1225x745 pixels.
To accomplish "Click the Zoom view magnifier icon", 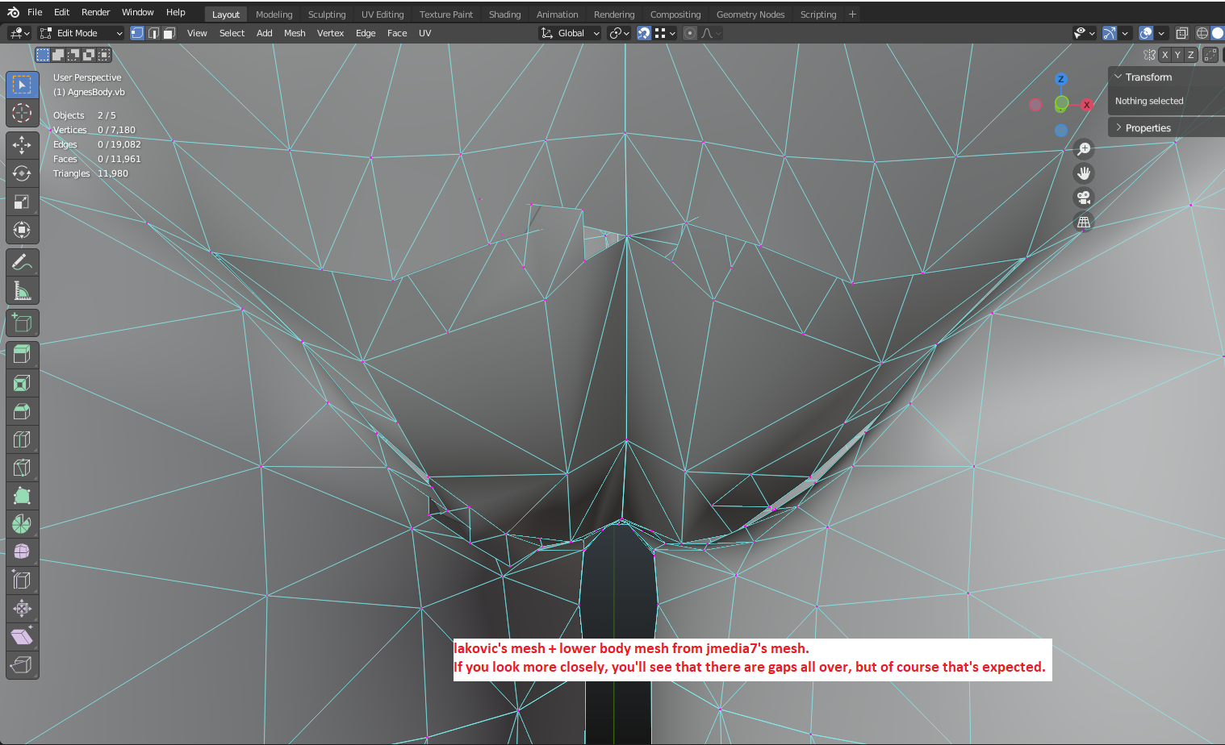I will coord(1084,149).
